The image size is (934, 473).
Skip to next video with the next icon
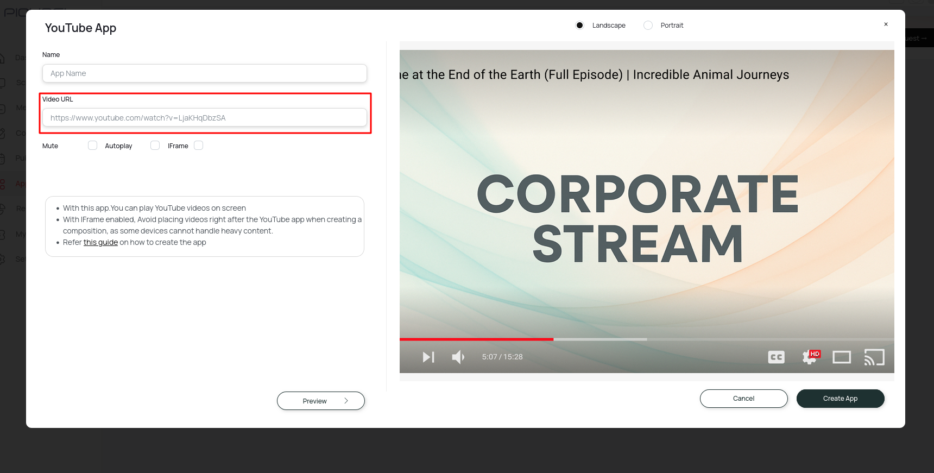428,357
